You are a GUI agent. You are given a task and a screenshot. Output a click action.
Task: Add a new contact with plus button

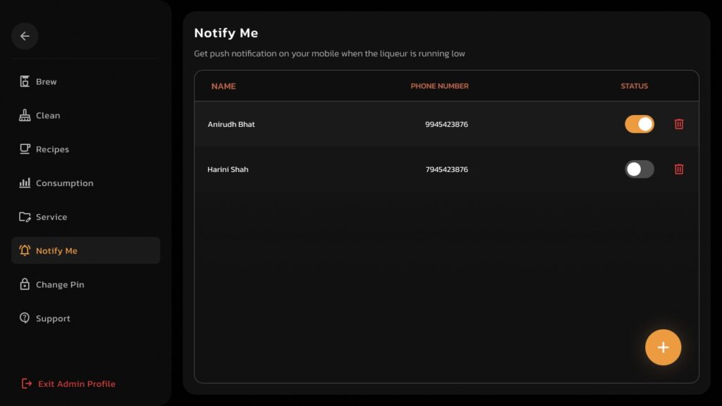pos(663,347)
